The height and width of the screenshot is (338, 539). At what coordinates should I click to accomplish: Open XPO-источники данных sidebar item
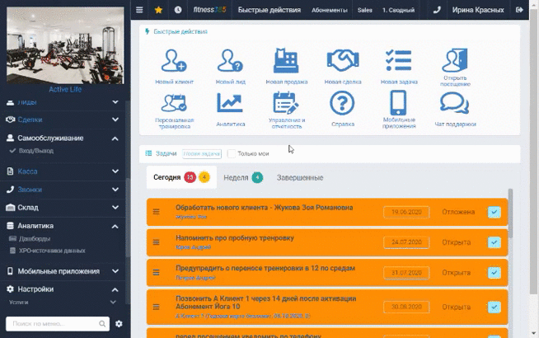(52, 251)
